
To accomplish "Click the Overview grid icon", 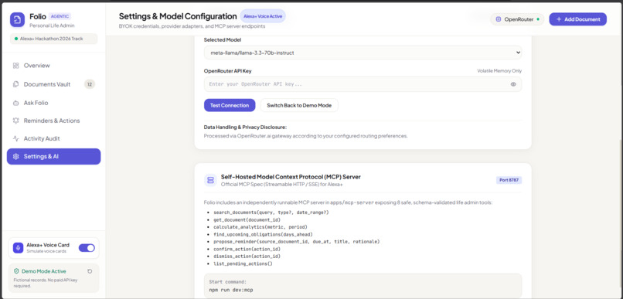I will click(16, 66).
